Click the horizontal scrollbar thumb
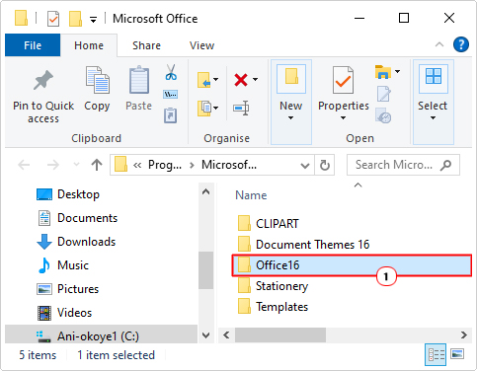 (280, 335)
